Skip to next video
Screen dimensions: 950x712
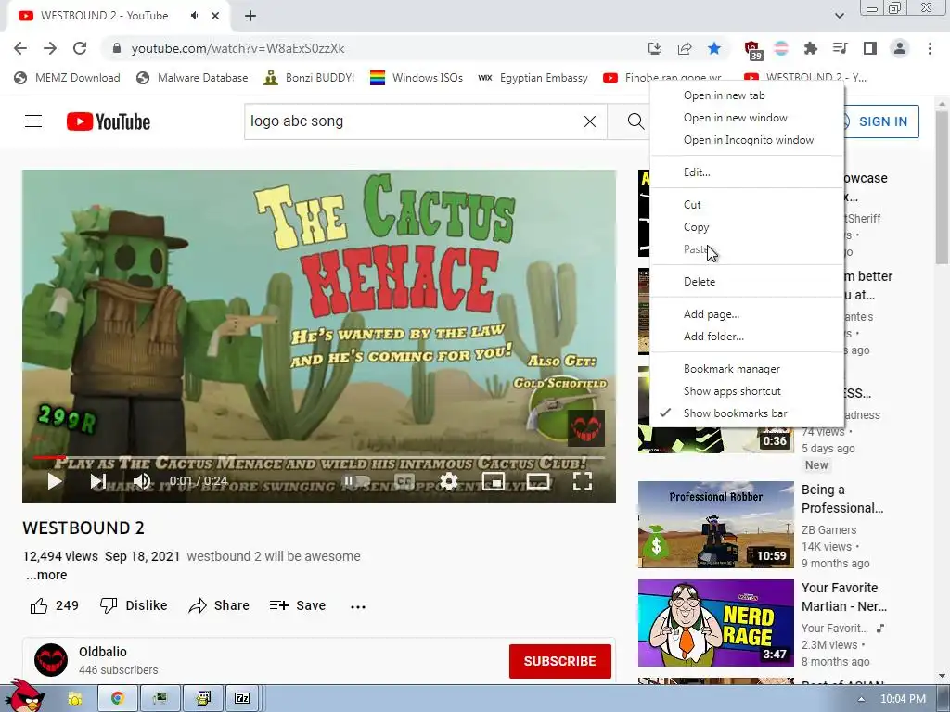pos(98,481)
